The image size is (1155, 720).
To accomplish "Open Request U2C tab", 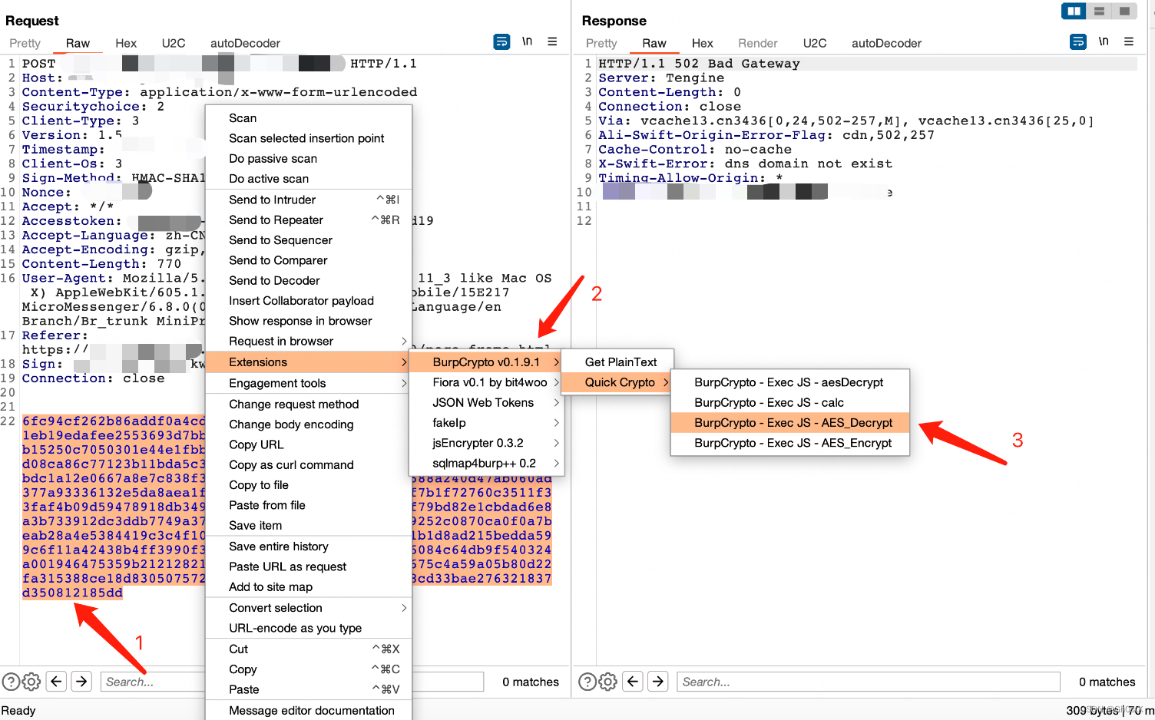I will pyautogui.click(x=174, y=43).
